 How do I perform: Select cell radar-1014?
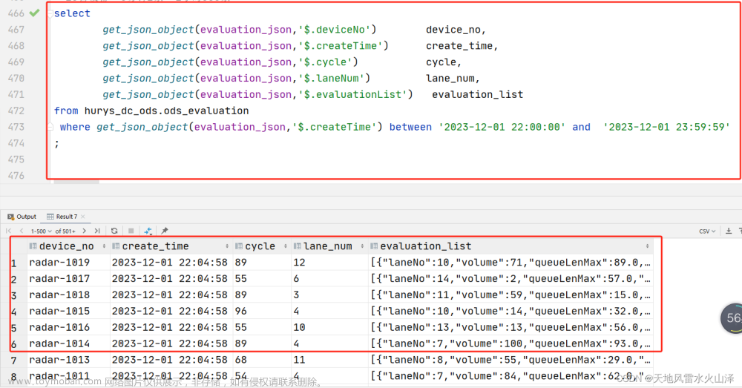pyautogui.click(x=68, y=343)
